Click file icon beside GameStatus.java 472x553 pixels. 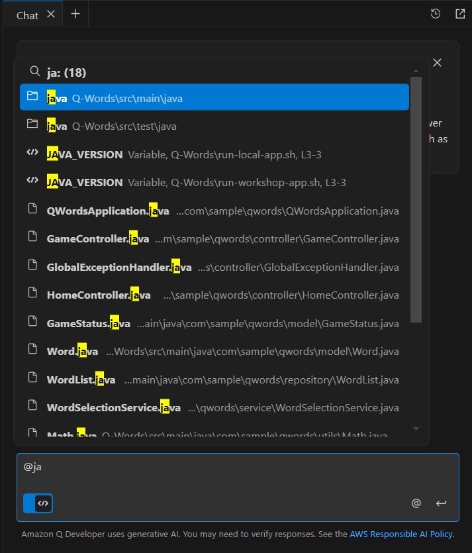pyautogui.click(x=32, y=321)
